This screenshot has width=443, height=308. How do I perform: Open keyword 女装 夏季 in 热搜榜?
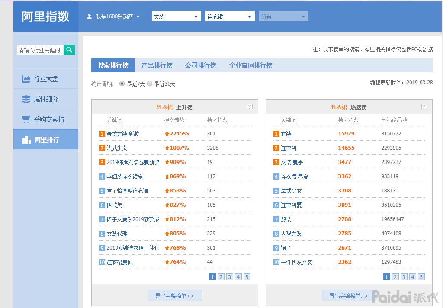click(292, 162)
